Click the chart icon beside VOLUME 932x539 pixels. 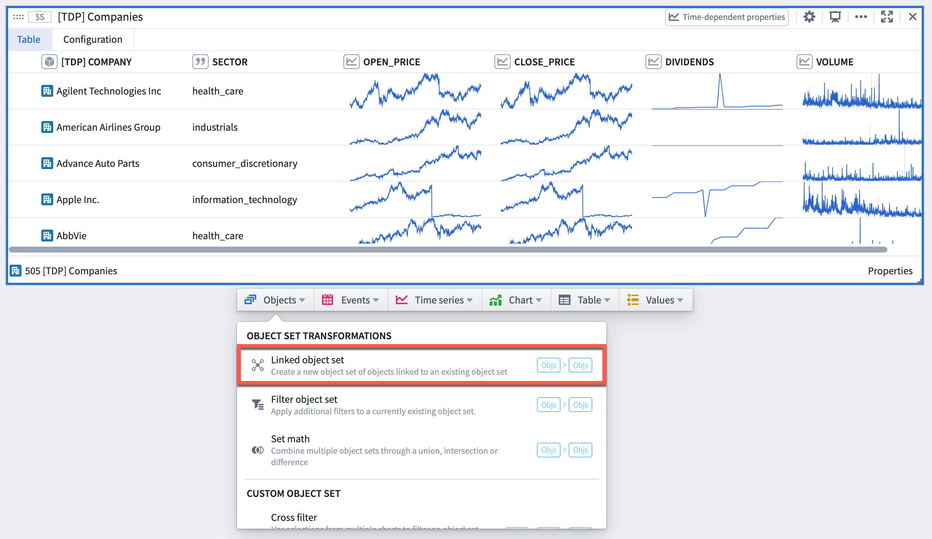(x=804, y=62)
